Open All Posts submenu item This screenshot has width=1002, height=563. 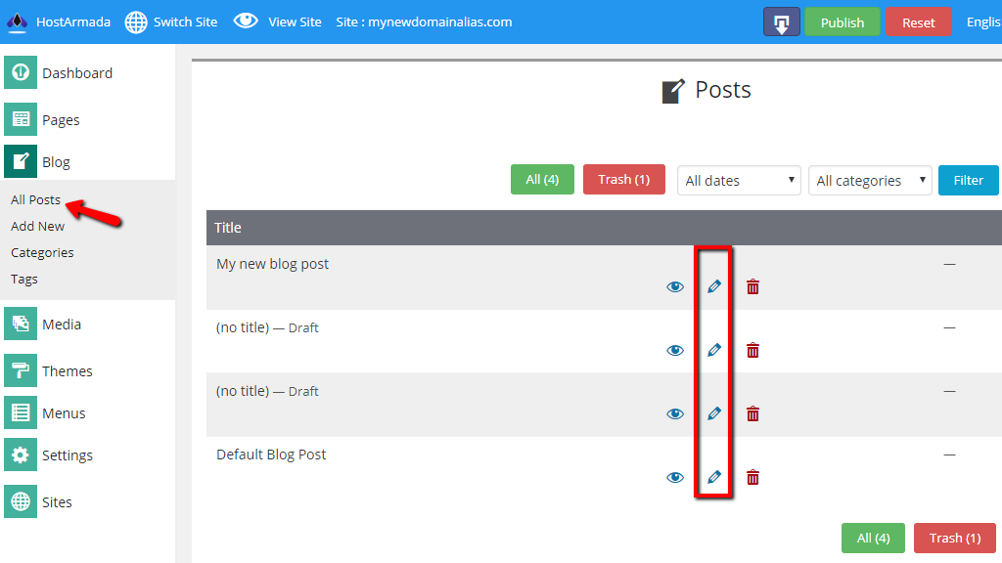(x=36, y=199)
